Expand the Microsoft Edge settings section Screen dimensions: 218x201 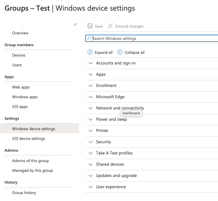pyautogui.click(x=110, y=97)
